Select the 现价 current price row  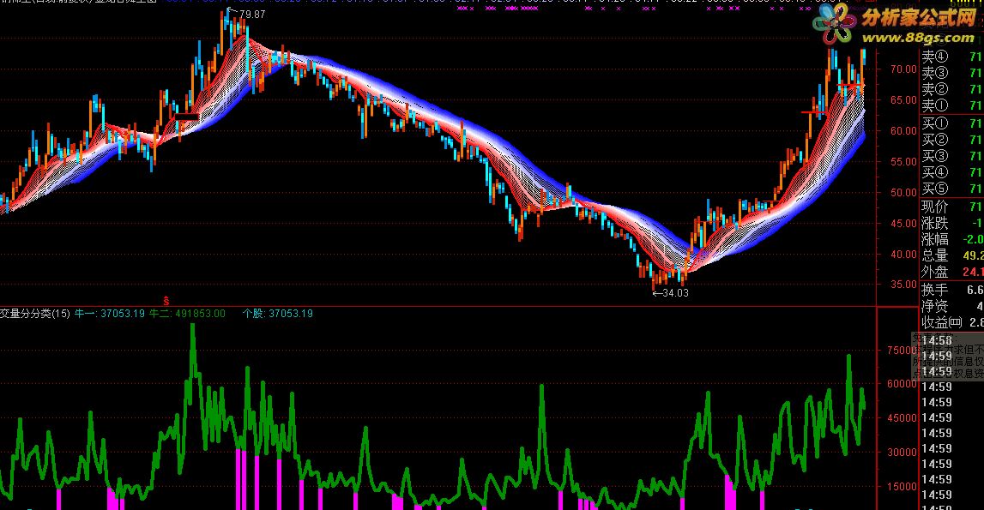pyautogui.click(x=952, y=207)
